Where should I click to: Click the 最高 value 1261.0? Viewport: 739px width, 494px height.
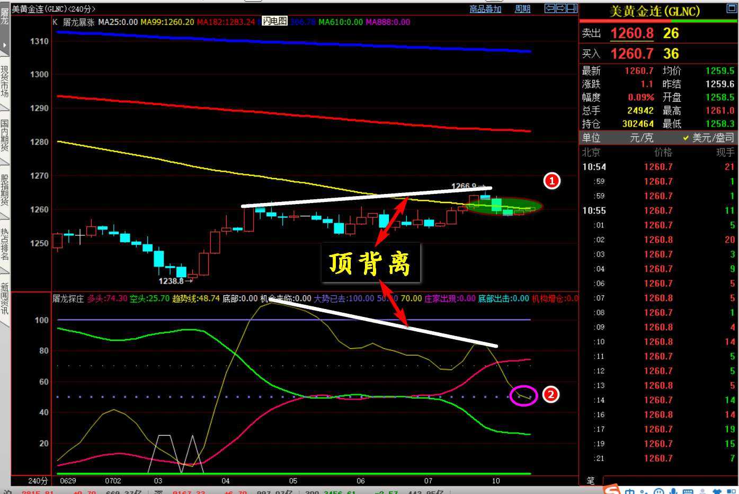[x=720, y=110]
